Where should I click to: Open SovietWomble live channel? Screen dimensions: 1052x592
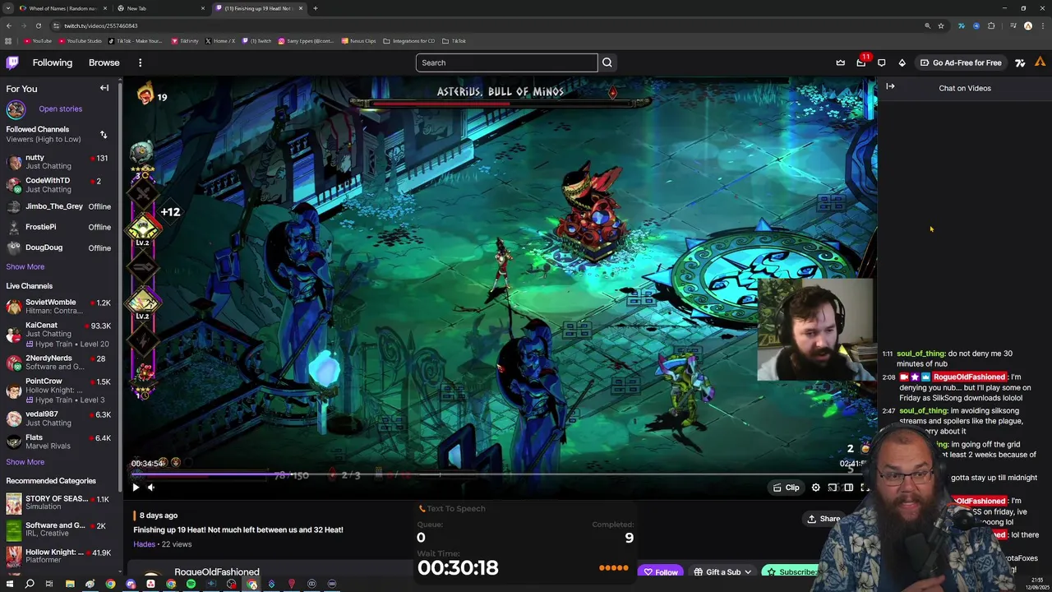[58, 306]
